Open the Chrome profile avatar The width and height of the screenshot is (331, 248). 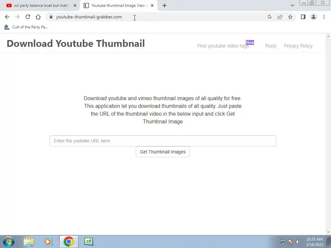pyautogui.click(x=314, y=17)
